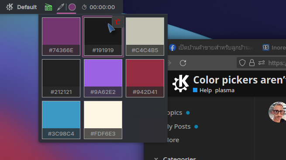
Task: Open the plasma tag link
Action: click(225, 90)
